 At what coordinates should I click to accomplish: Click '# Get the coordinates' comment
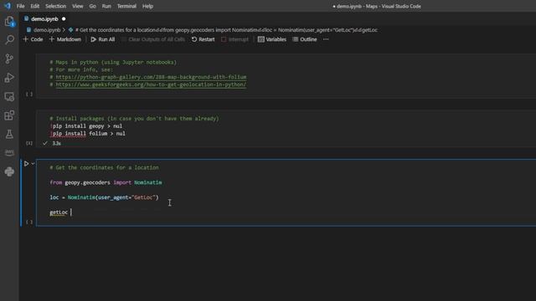(104, 167)
